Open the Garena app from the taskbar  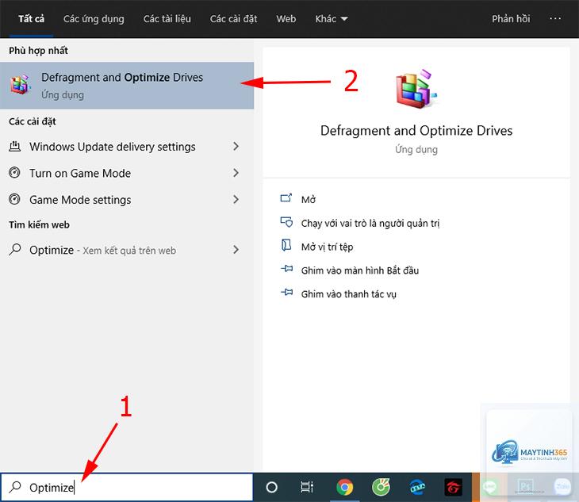click(453, 487)
